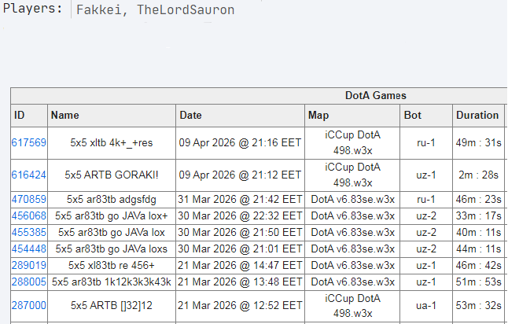This screenshot has width=508, height=324.
Task: Follow the 456068 game link
Action: 29,215
